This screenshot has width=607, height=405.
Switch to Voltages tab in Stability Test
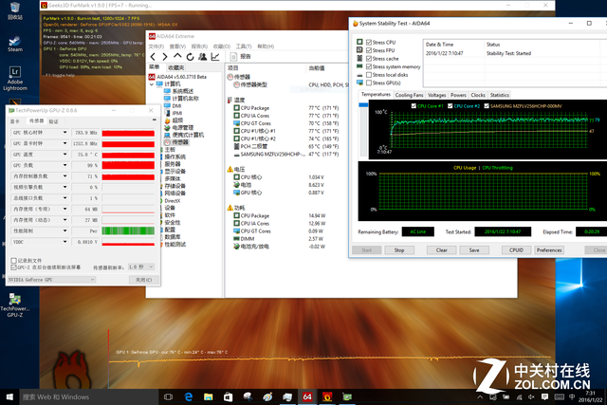[x=437, y=95]
